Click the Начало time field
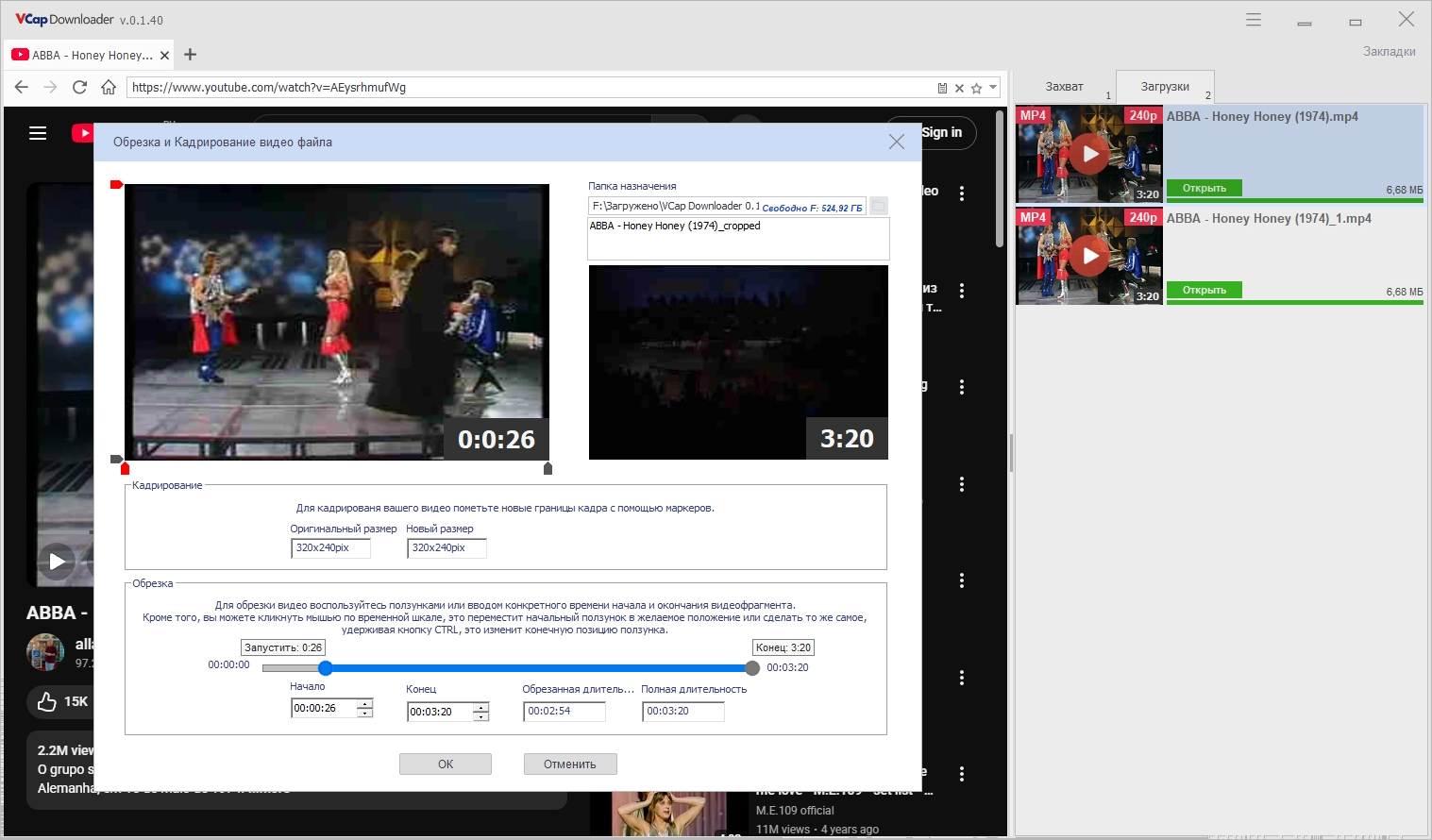 pos(324,708)
